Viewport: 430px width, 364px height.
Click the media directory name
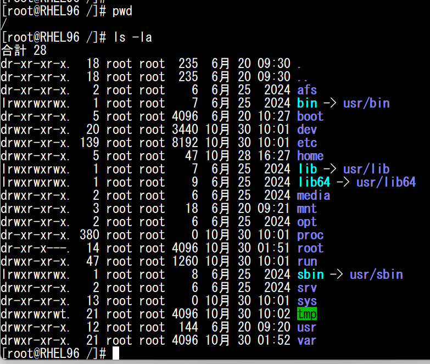coord(314,195)
